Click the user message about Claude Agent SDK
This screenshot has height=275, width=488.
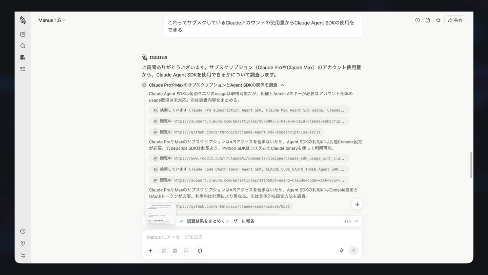click(263, 26)
